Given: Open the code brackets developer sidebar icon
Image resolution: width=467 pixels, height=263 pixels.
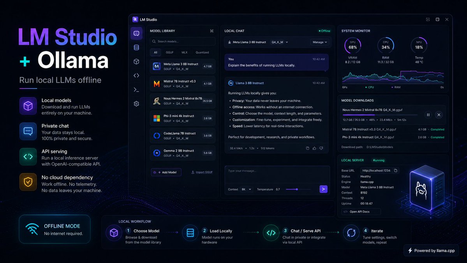Looking at the screenshot, I should pos(136,76).
